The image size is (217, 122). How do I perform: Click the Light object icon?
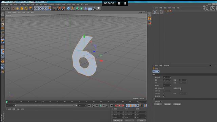tap(99, 8)
